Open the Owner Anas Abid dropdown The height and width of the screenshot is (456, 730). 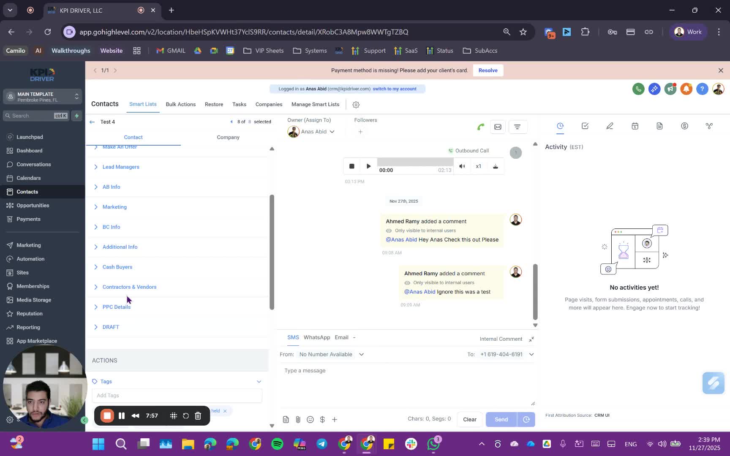[x=311, y=132]
